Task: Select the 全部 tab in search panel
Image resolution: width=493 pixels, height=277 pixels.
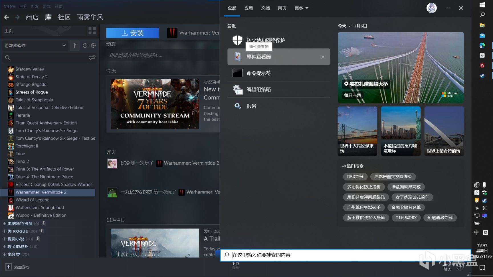Action: (232, 8)
